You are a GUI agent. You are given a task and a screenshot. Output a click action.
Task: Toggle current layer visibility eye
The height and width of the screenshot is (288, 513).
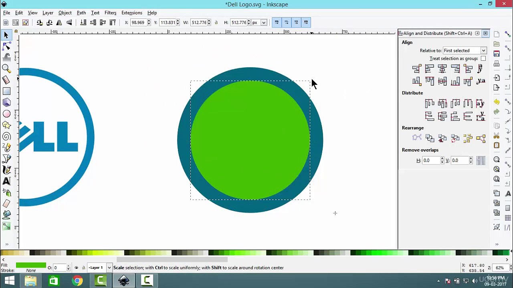(76, 268)
